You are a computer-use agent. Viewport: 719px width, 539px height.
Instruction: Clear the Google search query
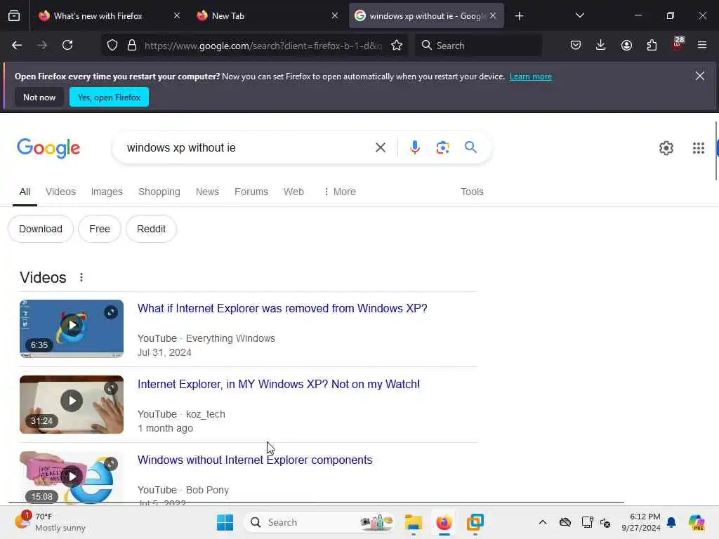tap(380, 147)
